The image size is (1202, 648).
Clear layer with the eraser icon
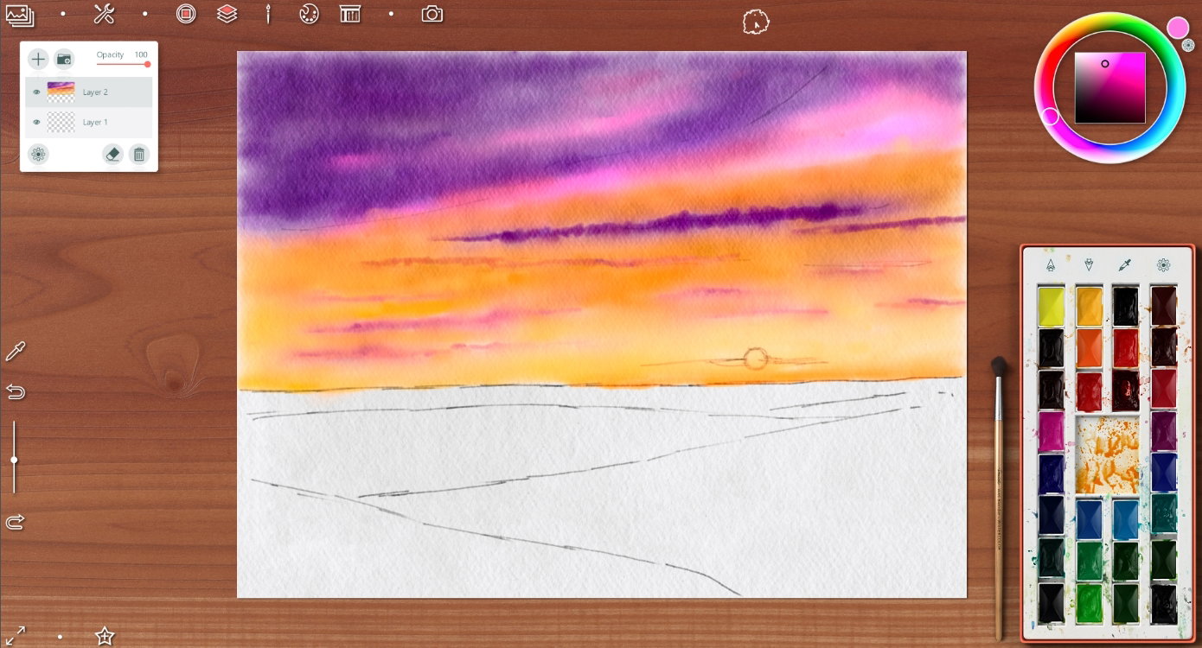tap(112, 155)
